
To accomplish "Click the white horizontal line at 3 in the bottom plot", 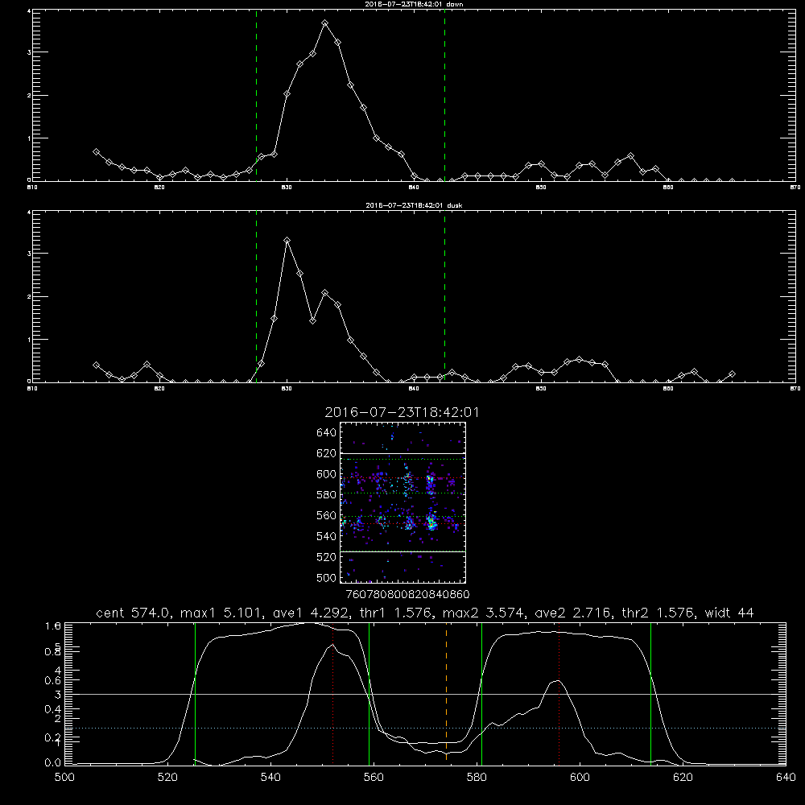I will tap(425, 694).
